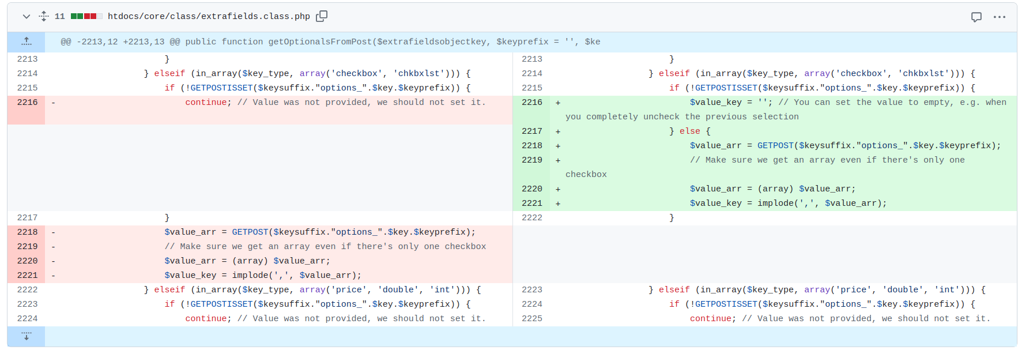Click the expand all lines icon
This screenshot has height=350, width=1018.
click(44, 16)
